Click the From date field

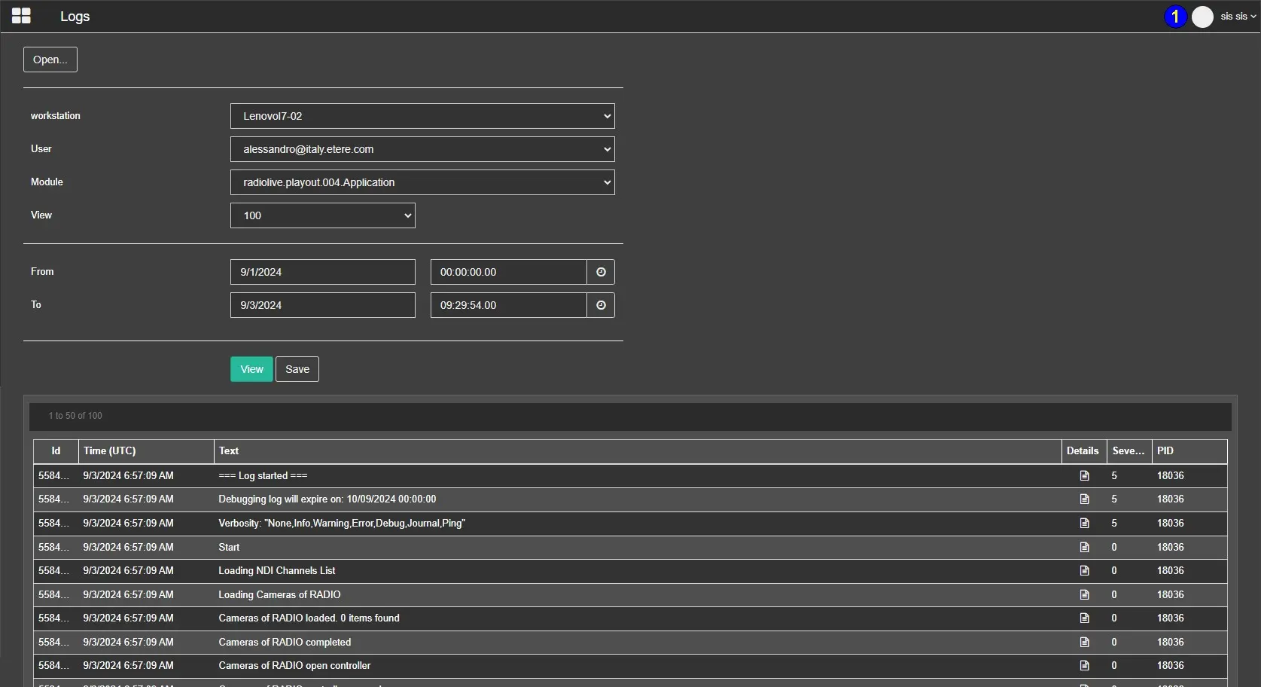click(322, 272)
